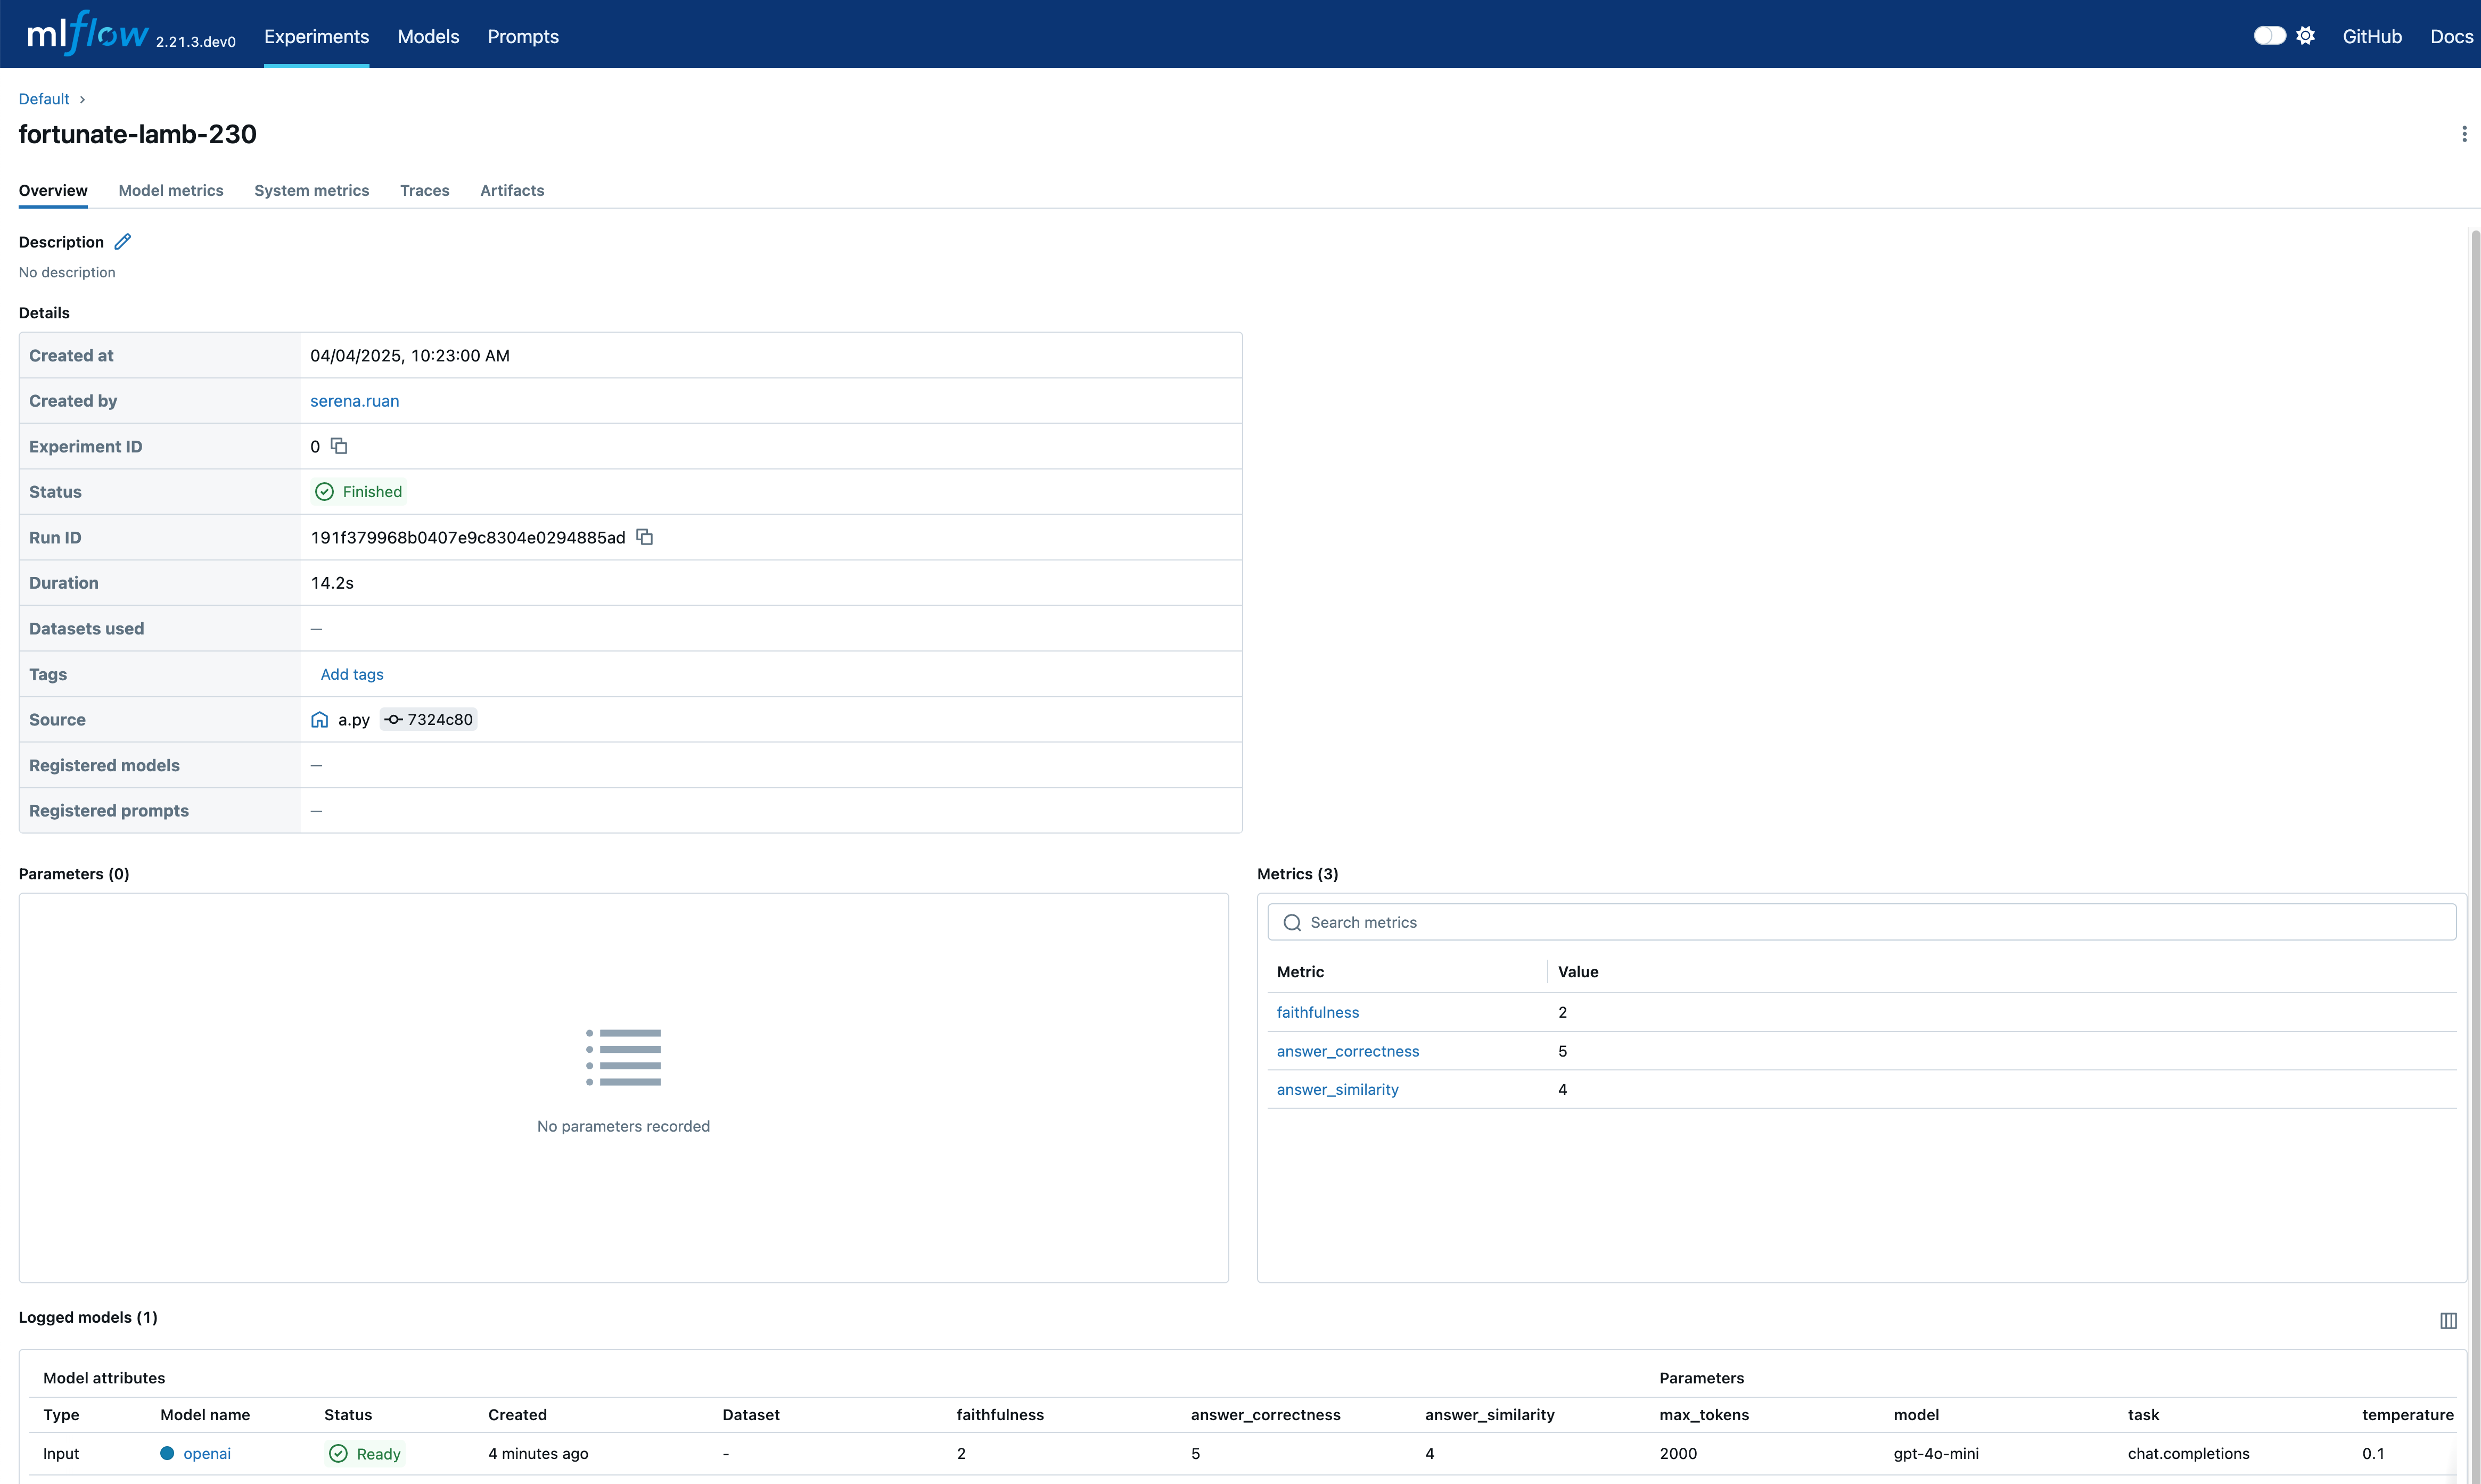Open the serena.ruan user link

tap(354, 401)
